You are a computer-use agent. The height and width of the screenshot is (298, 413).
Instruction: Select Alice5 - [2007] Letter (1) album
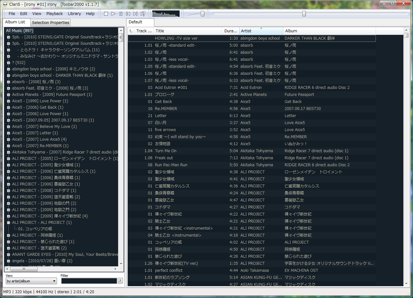(35, 133)
